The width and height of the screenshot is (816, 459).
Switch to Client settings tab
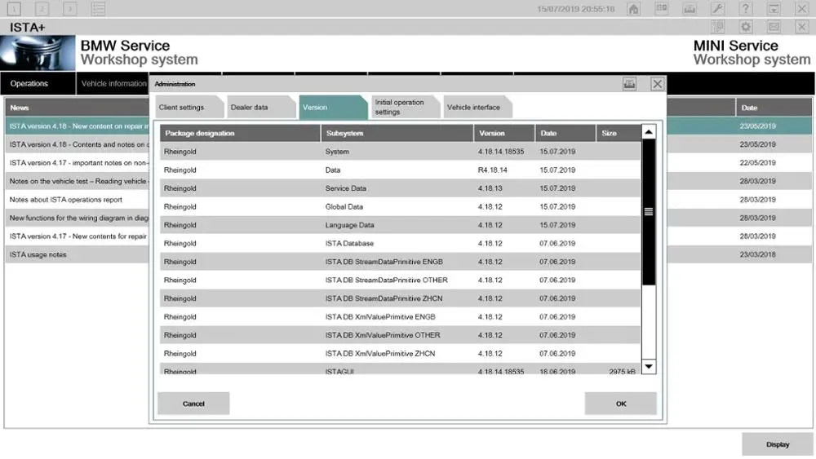coord(189,107)
